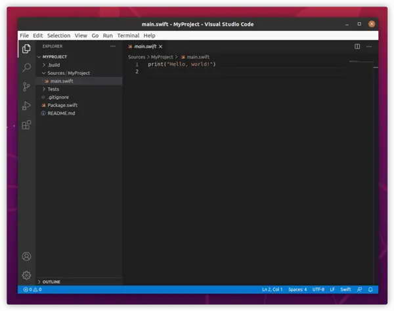Open the Manage gear icon
Screen dimensions: 394x311
(26, 276)
